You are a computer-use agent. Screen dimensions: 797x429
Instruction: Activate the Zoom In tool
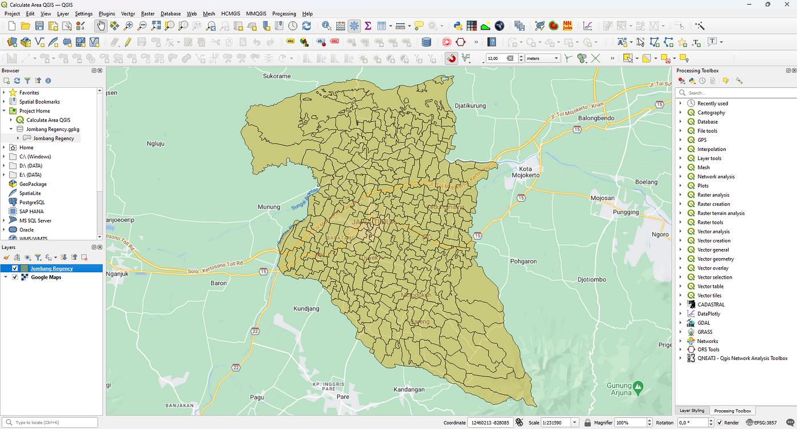tap(128, 26)
